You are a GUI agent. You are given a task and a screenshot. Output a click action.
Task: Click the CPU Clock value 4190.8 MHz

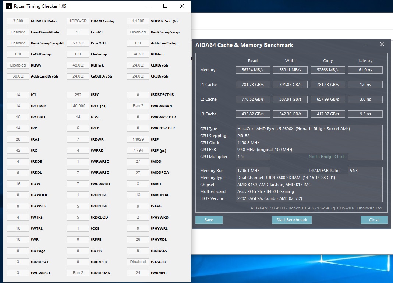click(309, 143)
